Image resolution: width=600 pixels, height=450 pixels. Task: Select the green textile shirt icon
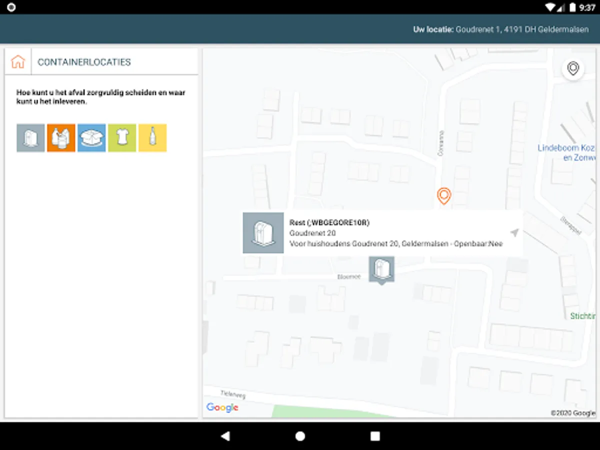coord(122,138)
